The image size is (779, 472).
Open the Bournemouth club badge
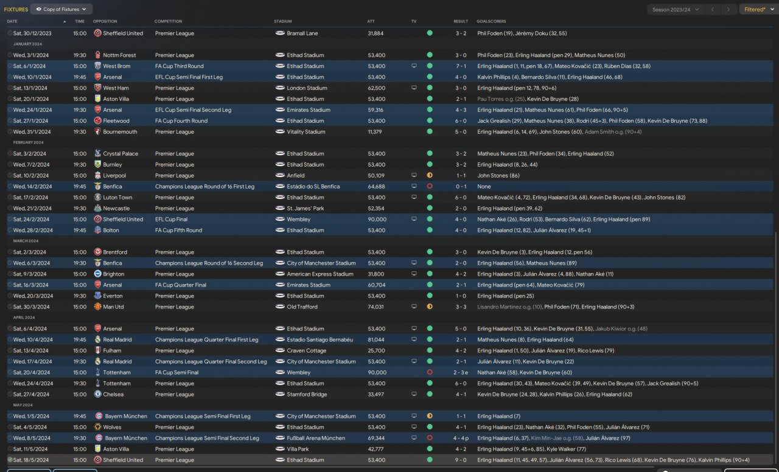tap(98, 132)
